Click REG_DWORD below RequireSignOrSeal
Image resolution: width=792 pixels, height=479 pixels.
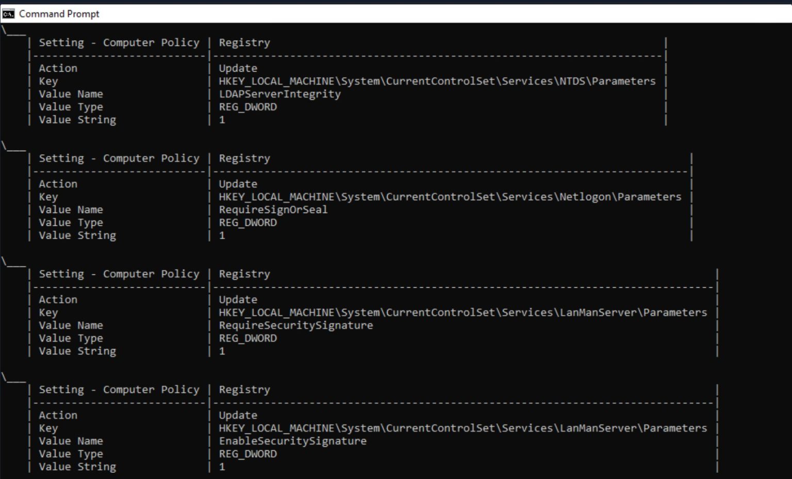pos(247,223)
